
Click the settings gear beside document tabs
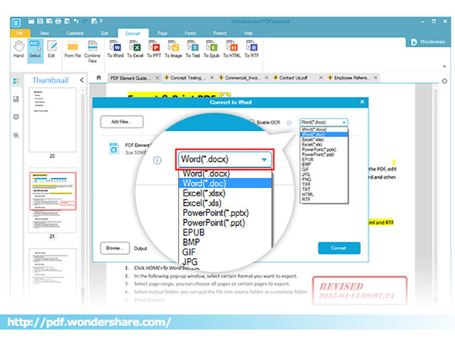pos(445,81)
